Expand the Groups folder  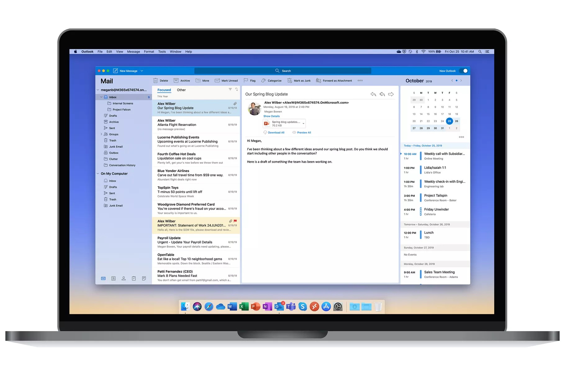[101, 134]
